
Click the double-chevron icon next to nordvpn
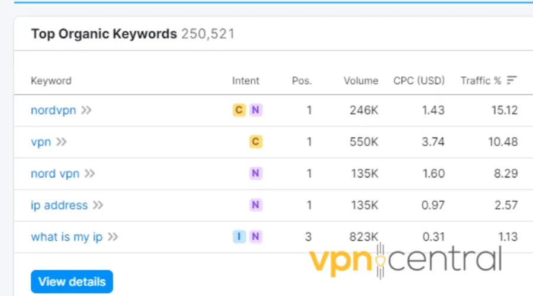coord(86,110)
